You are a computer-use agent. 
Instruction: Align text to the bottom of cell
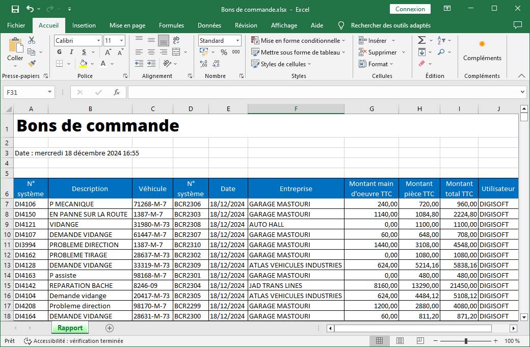[164, 41]
